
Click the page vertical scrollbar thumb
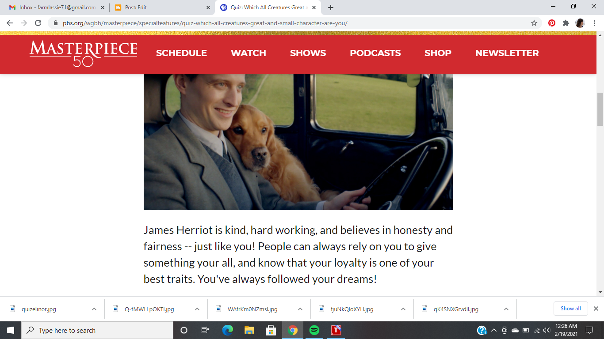coord(600,109)
